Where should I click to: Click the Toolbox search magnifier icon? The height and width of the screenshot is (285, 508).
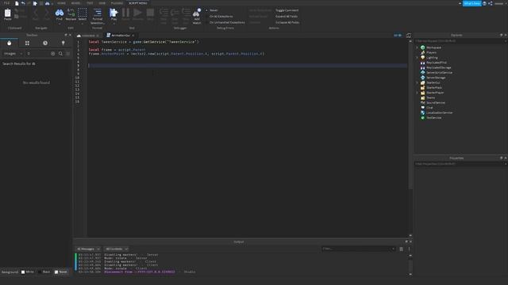60,54
